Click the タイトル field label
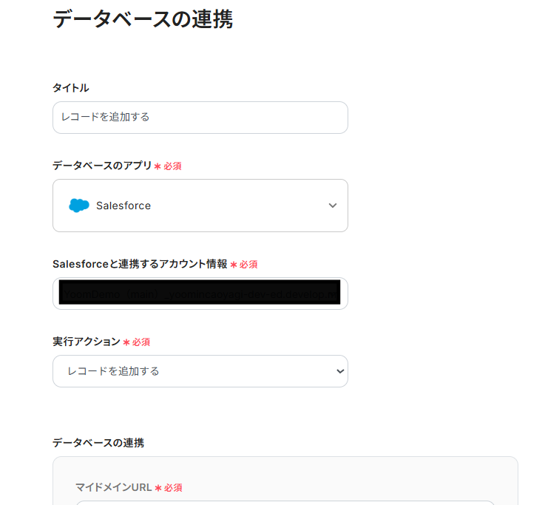Screen dimensions: 545x505 (x=71, y=88)
